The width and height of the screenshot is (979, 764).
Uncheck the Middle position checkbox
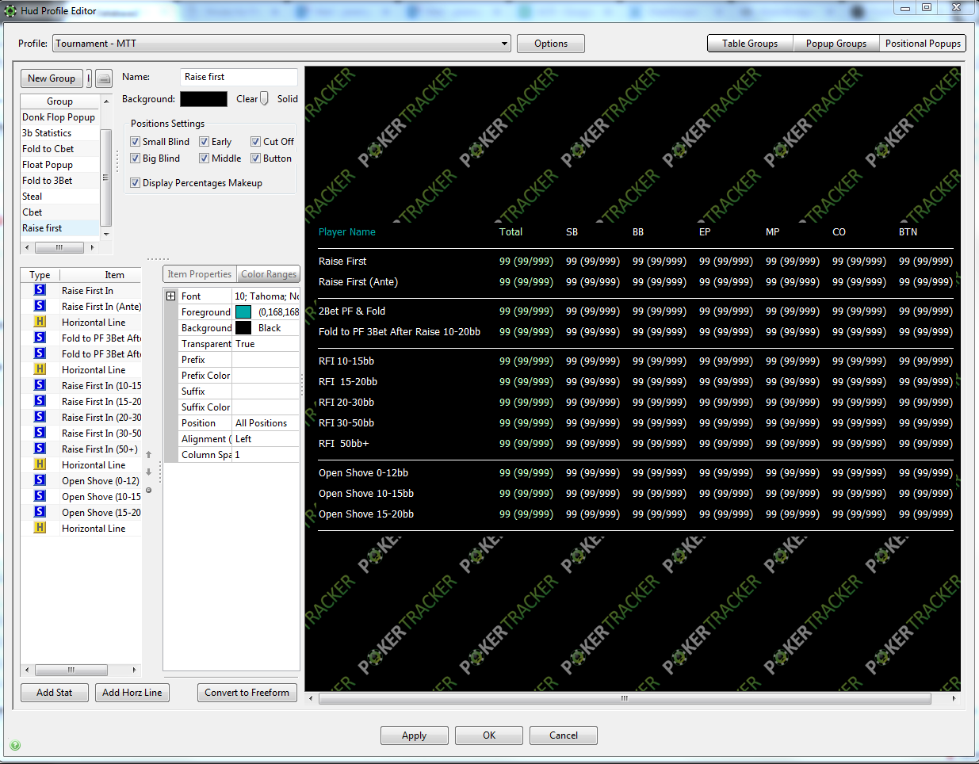pos(204,159)
